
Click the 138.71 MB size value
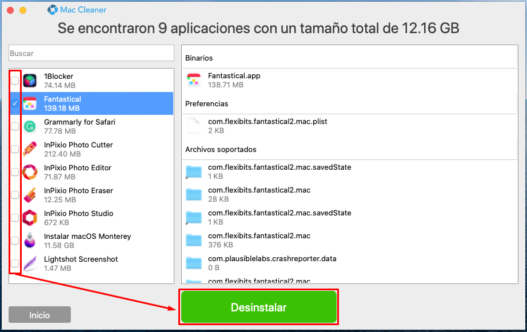226,85
